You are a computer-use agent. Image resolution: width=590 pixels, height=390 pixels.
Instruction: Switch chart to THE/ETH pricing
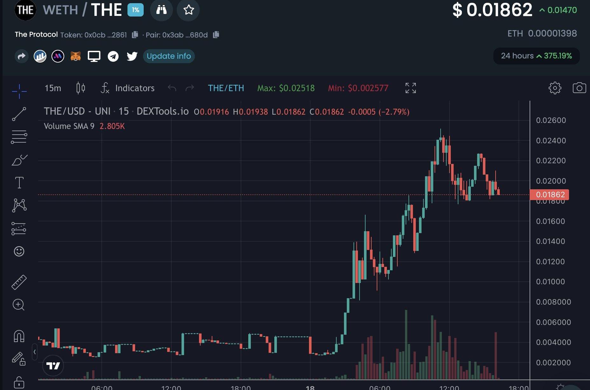(x=226, y=88)
